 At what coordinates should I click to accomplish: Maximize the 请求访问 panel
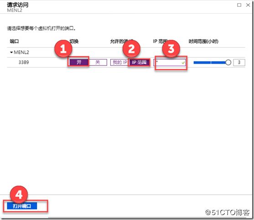(239, 5)
